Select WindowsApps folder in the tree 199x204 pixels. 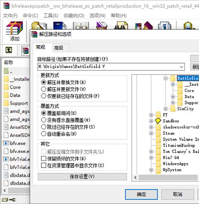click(x=175, y=164)
